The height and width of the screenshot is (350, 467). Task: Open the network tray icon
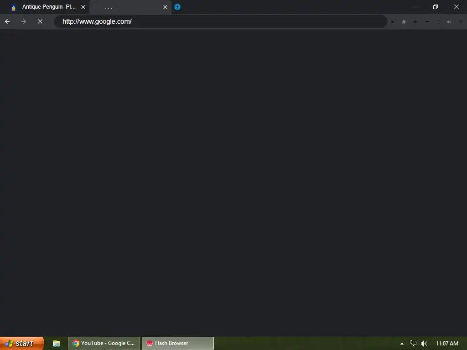(413, 344)
